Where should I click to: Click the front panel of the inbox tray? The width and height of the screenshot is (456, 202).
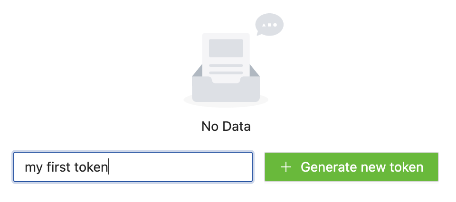pos(226,92)
